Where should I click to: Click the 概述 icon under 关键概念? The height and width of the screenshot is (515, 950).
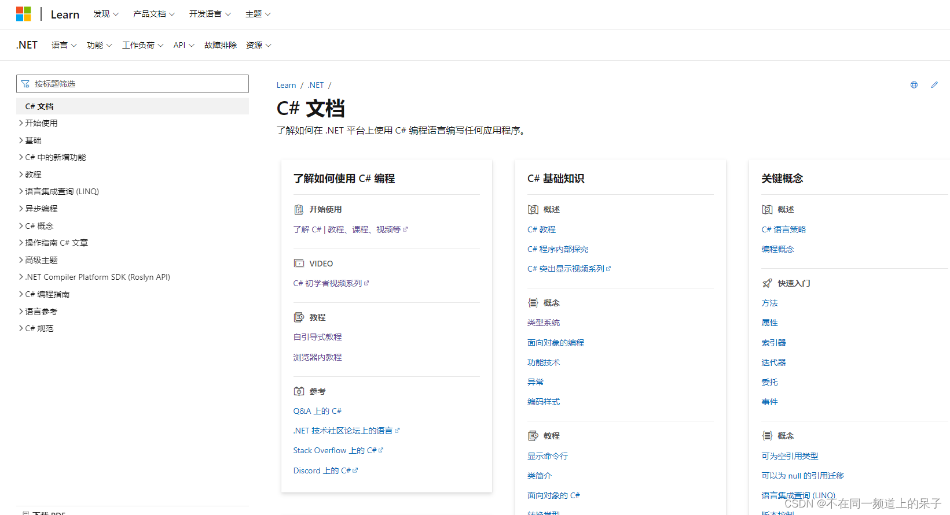767,209
